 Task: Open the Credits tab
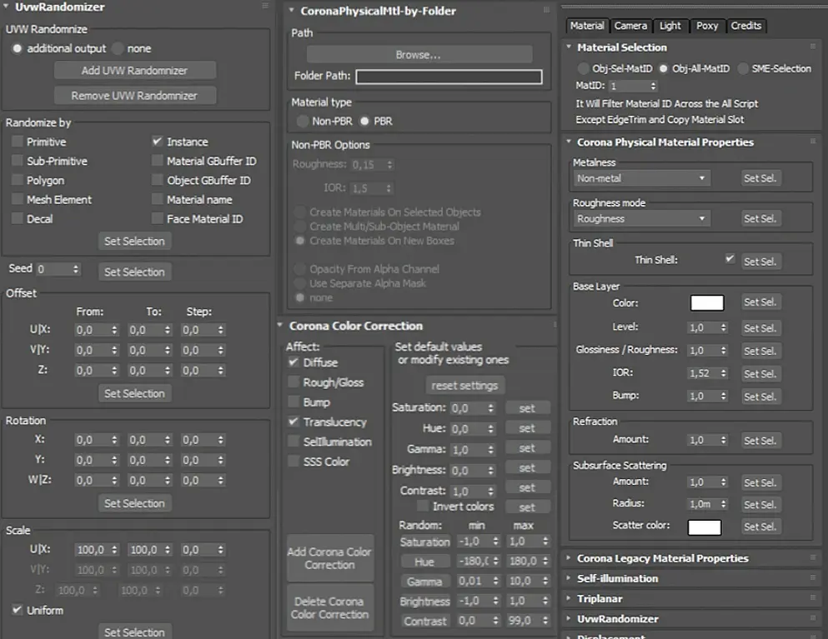(746, 26)
